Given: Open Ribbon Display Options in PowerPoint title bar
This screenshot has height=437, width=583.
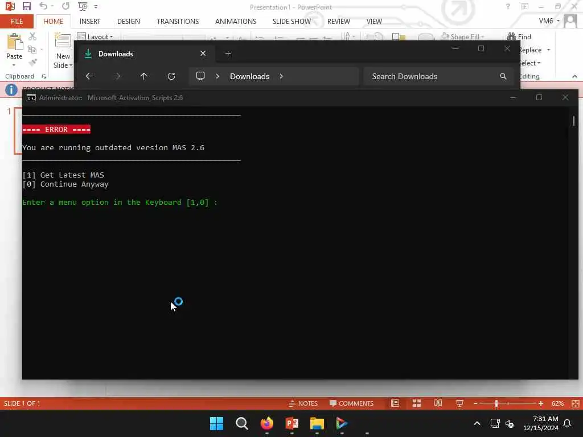Looking at the screenshot, I should [x=524, y=7].
